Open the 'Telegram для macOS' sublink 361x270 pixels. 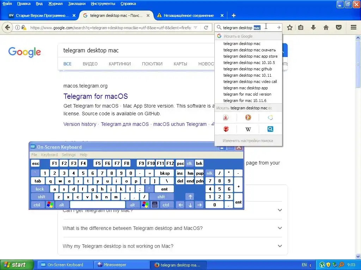pyautogui.click(x=125, y=124)
